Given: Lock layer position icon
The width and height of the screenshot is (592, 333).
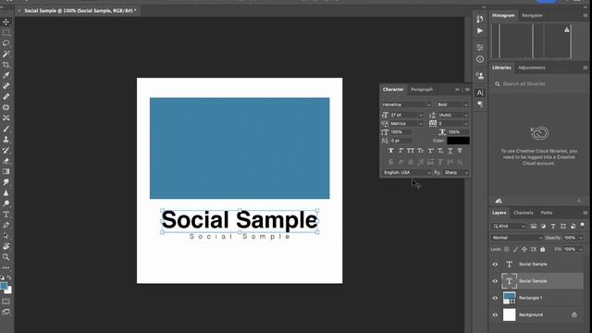Looking at the screenshot, I should (524, 249).
